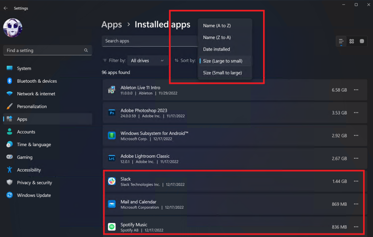Image resolution: width=373 pixels, height=237 pixels.
Task: Choose 'Date installed' sort option
Action: (216, 49)
